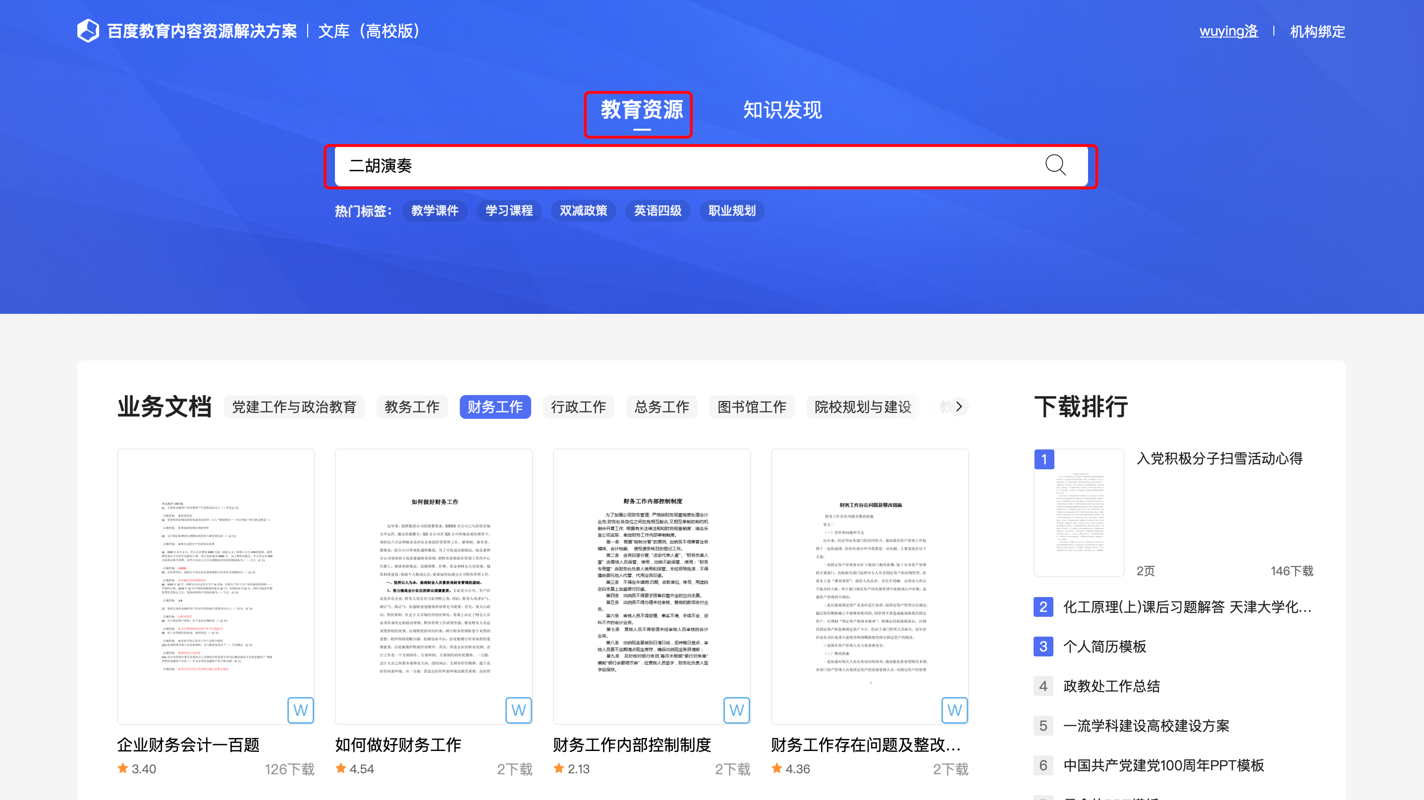Click the magnifier search icon
The height and width of the screenshot is (800, 1424).
tap(1055, 165)
